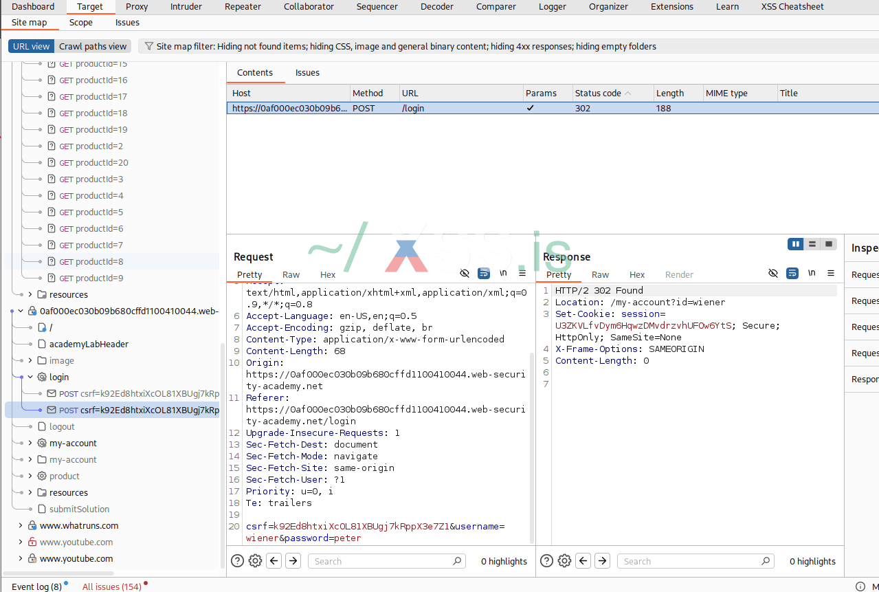Switch to Crawl paths view
The width and height of the screenshot is (879, 592).
(x=93, y=47)
